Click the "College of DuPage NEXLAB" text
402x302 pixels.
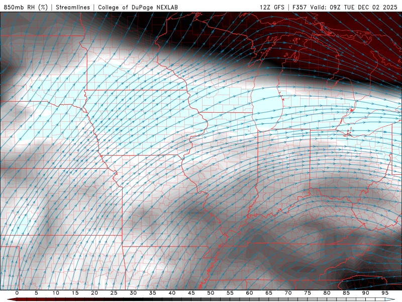[x=138, y=7]
